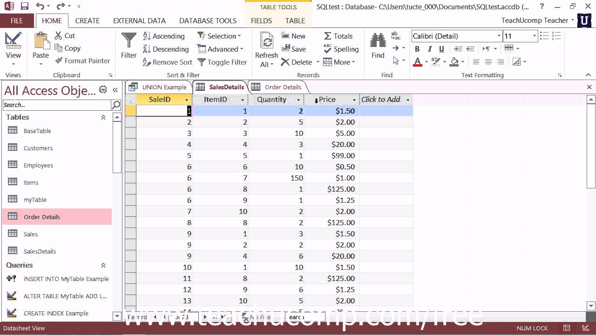The height and width of the screenshot is (335, 596).
Task: Click the Replace icon in Find group
Action: (x=396, y=35)
